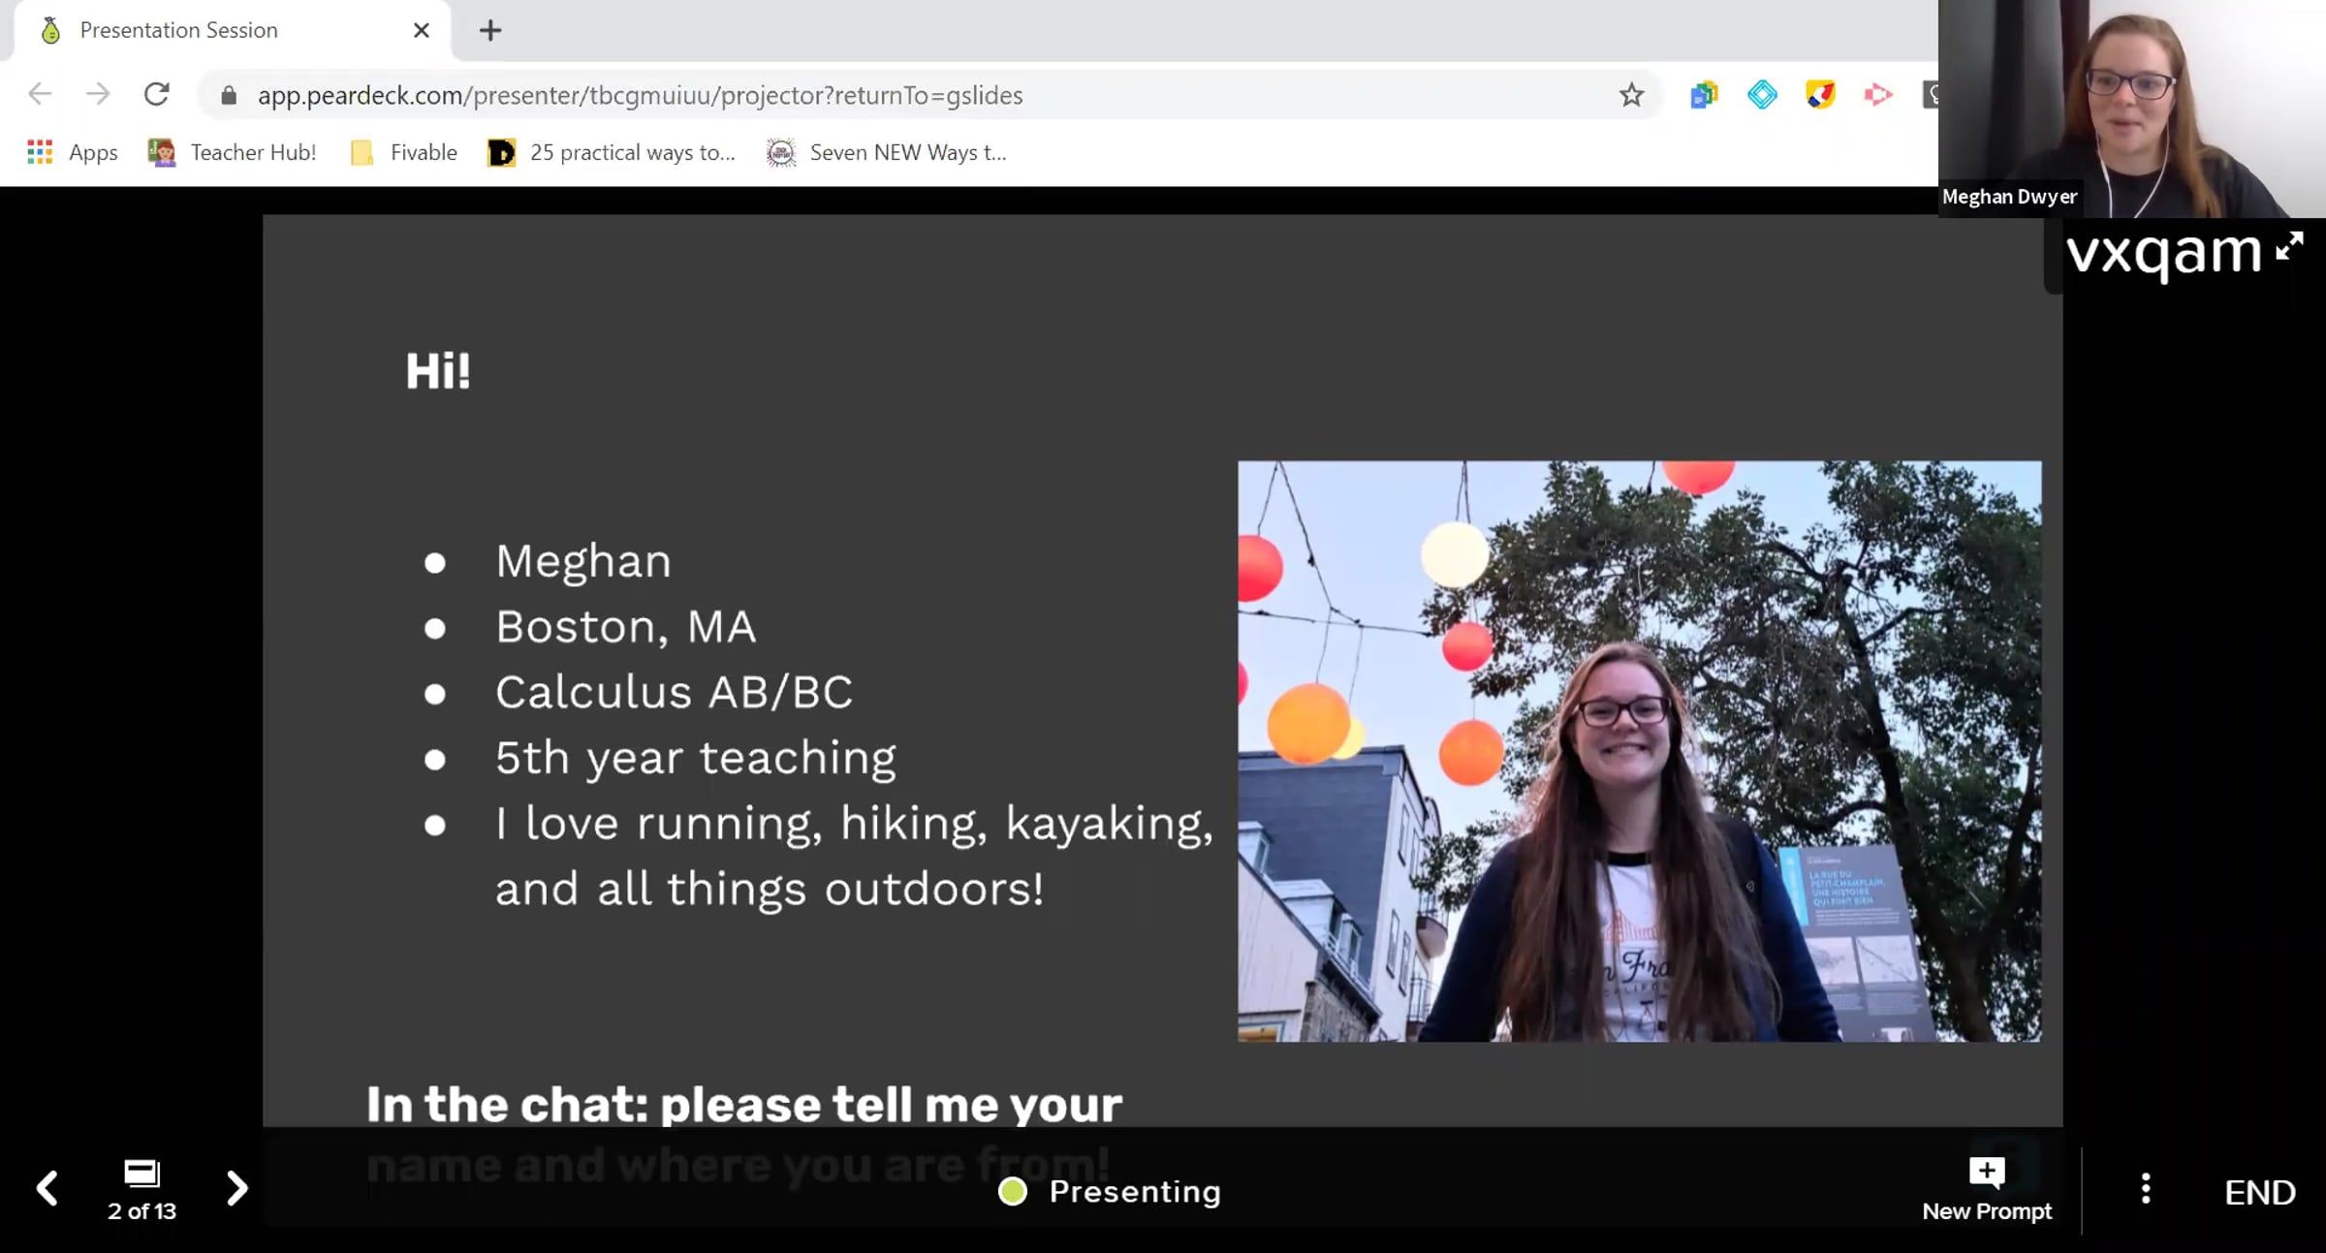
Task: Bookmark this page with the star icon
Action: coord(1631,95)
